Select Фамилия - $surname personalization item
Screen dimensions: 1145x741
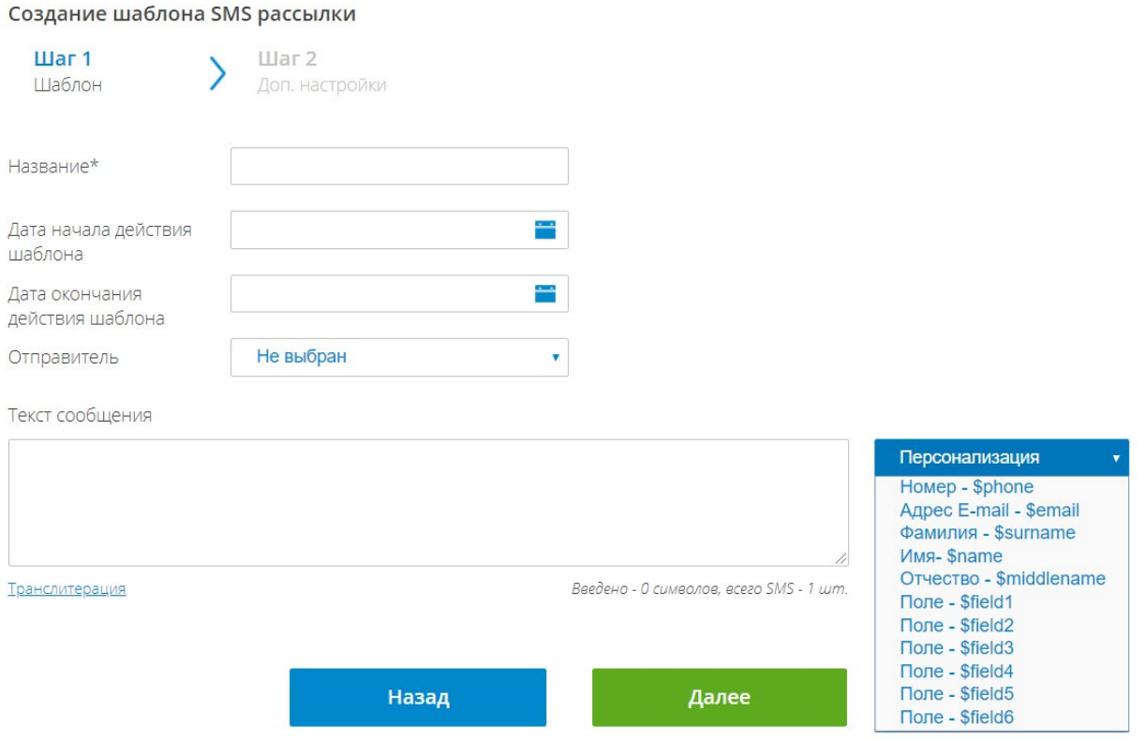click(987, 533)
